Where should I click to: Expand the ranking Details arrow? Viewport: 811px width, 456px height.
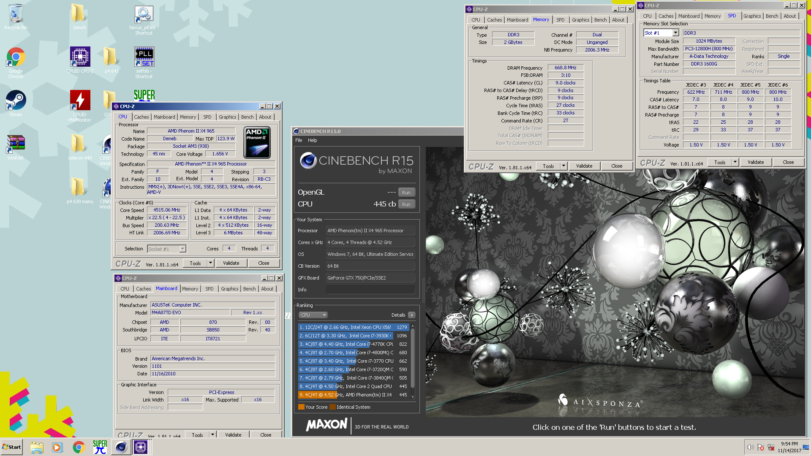point(412,315)
